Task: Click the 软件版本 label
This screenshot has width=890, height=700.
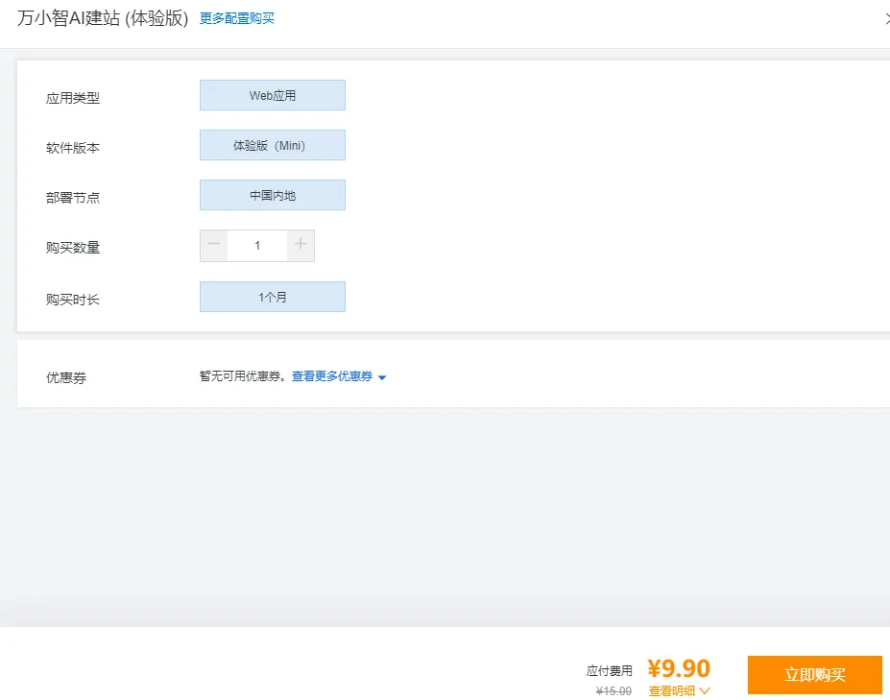Action: (73, 148)
